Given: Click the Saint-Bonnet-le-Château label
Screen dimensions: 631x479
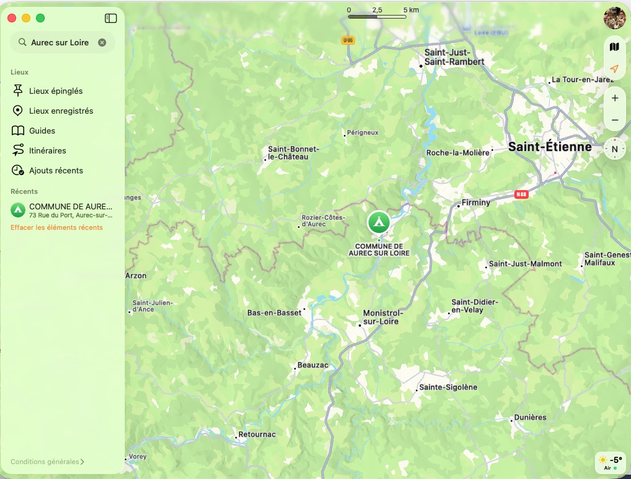Looking at the screenshot, I should tap(293, 153).
